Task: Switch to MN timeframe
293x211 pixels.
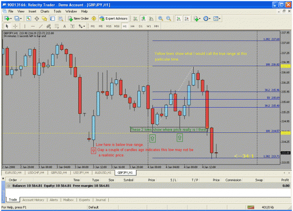Action: [156, 26]
